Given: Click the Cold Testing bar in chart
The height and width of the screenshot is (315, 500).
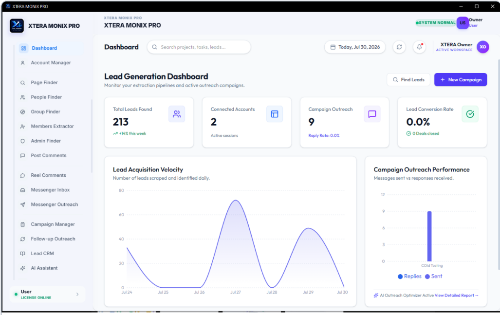Looking at the screenshot, I should 429,236.
